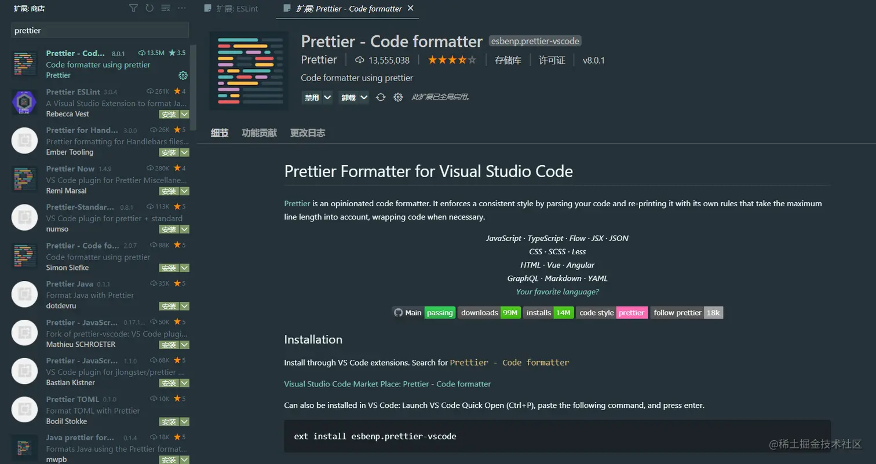Open the install dropdown arrow for Prettier-Standard

[185, 229]
